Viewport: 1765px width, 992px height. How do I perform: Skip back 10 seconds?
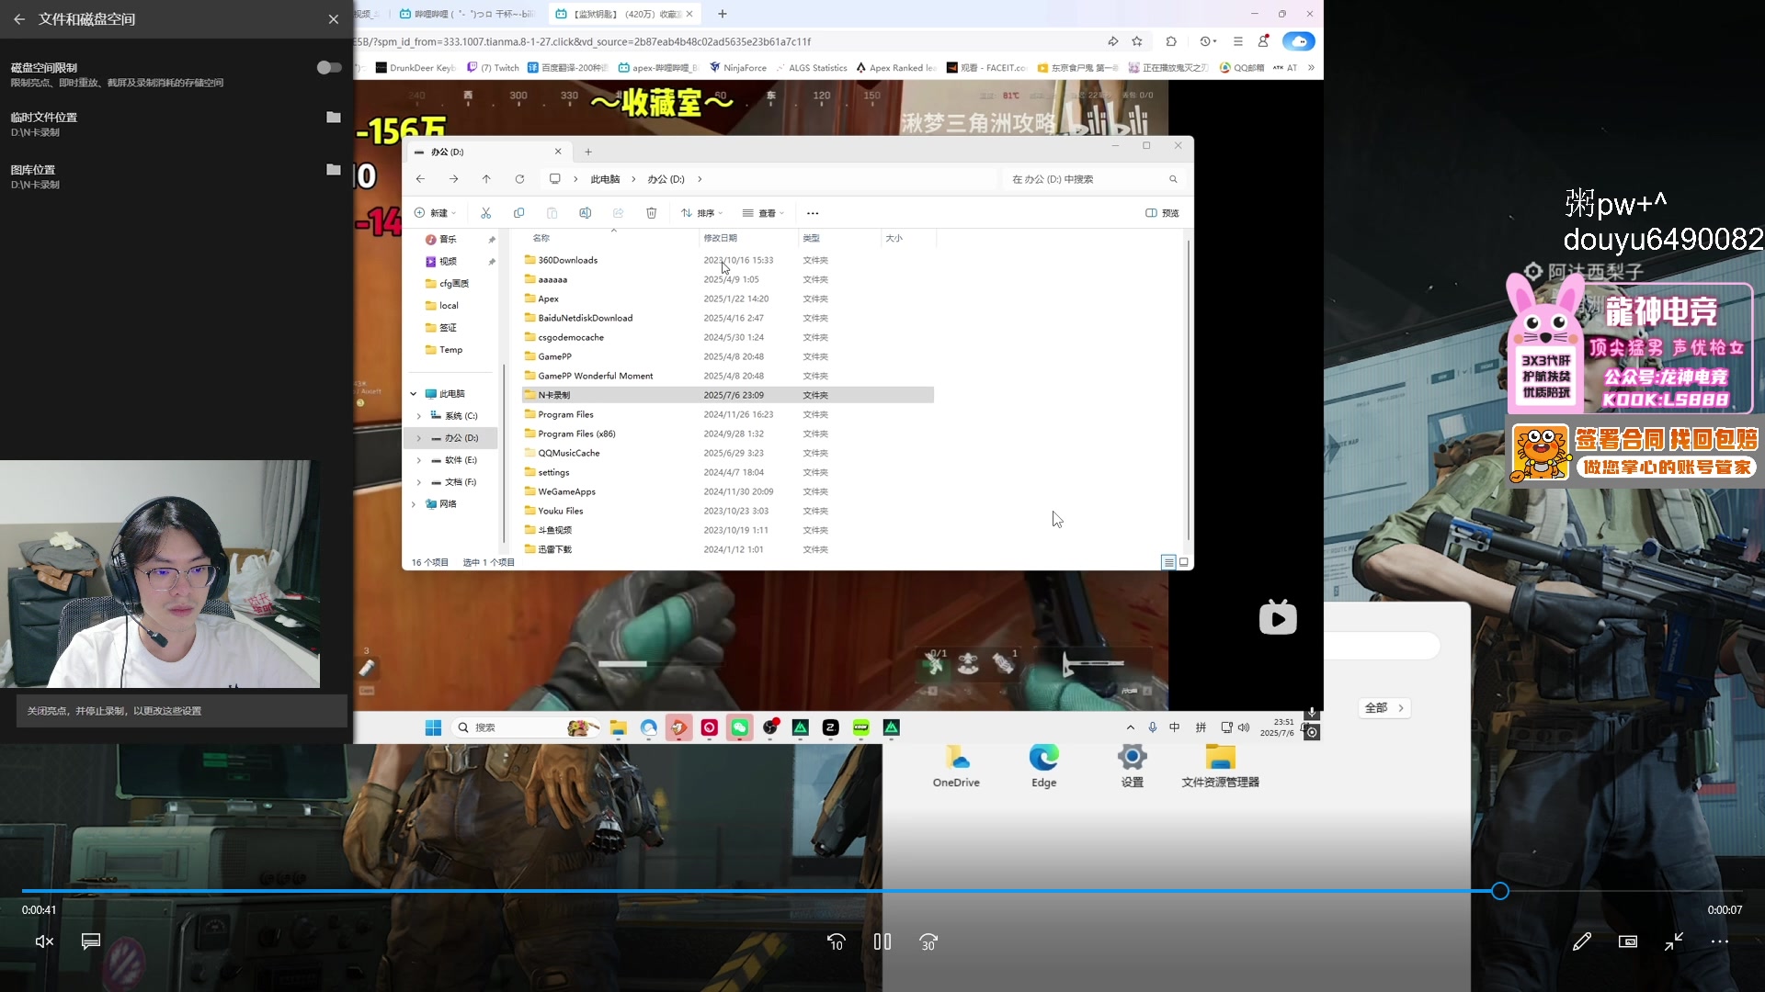point(836,942)
